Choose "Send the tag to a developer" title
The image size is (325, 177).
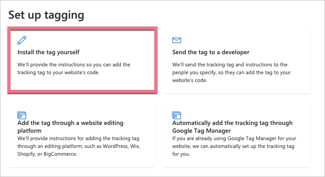pyautogui.click(x=211, y=52)
